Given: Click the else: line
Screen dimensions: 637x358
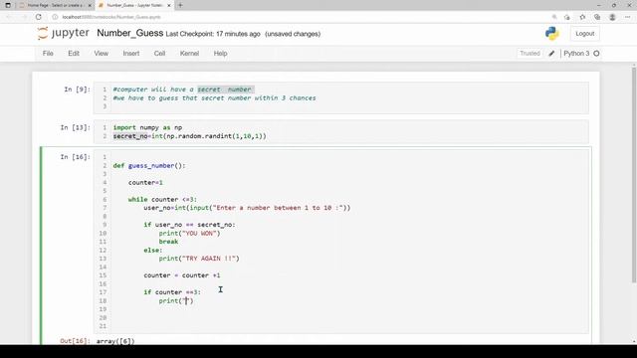Looking at the screenshot, I should point(152,250).
